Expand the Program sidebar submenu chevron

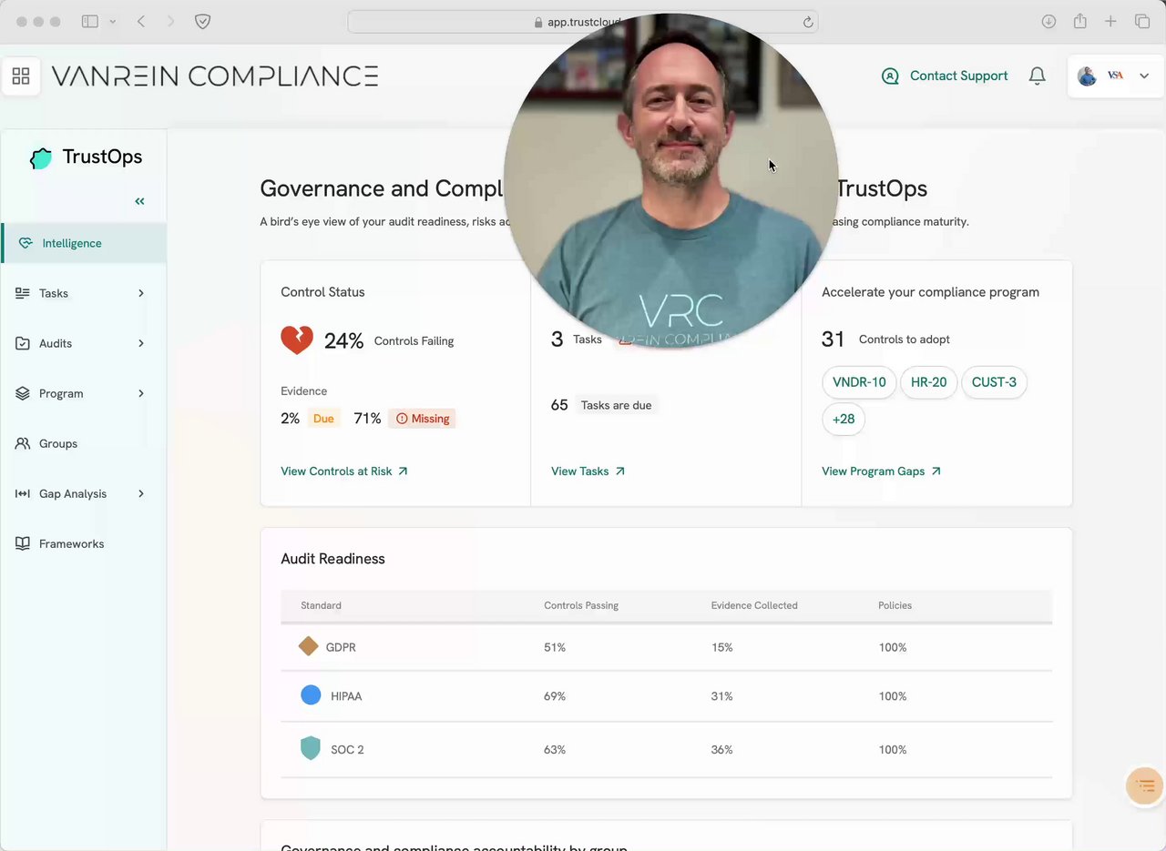point(141,393)
